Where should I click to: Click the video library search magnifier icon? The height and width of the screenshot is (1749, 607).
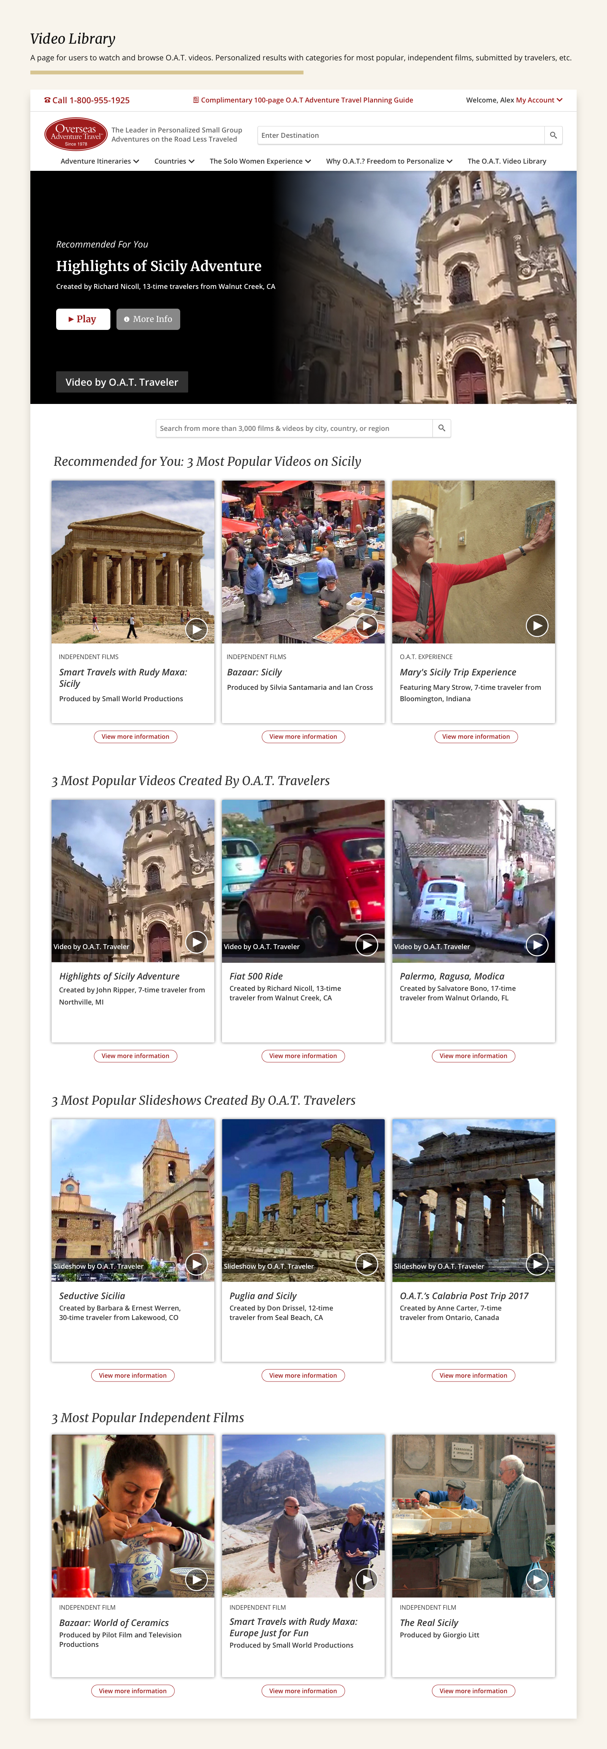pyautogui.click(x=442, y=429)
